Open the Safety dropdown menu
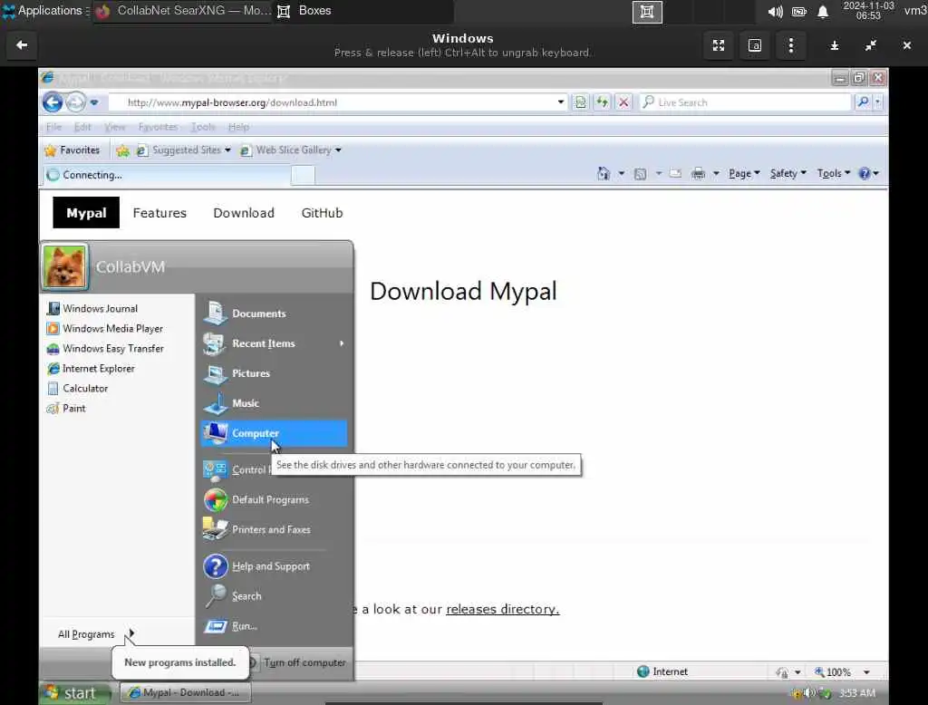The height and width of the screenshot is (705, 928). pyautogui.click(x=788, y=173)
